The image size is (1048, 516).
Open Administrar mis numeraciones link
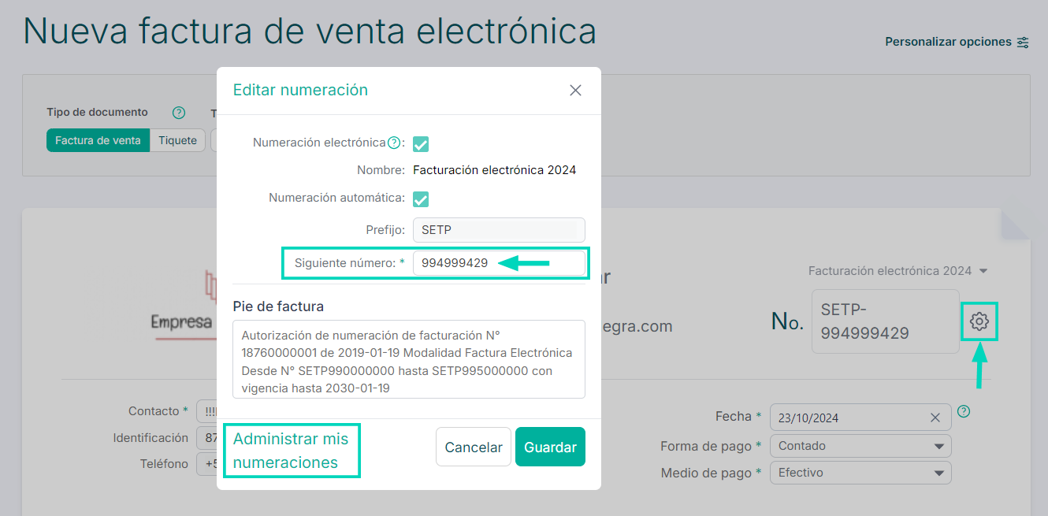tap(291, 451)
